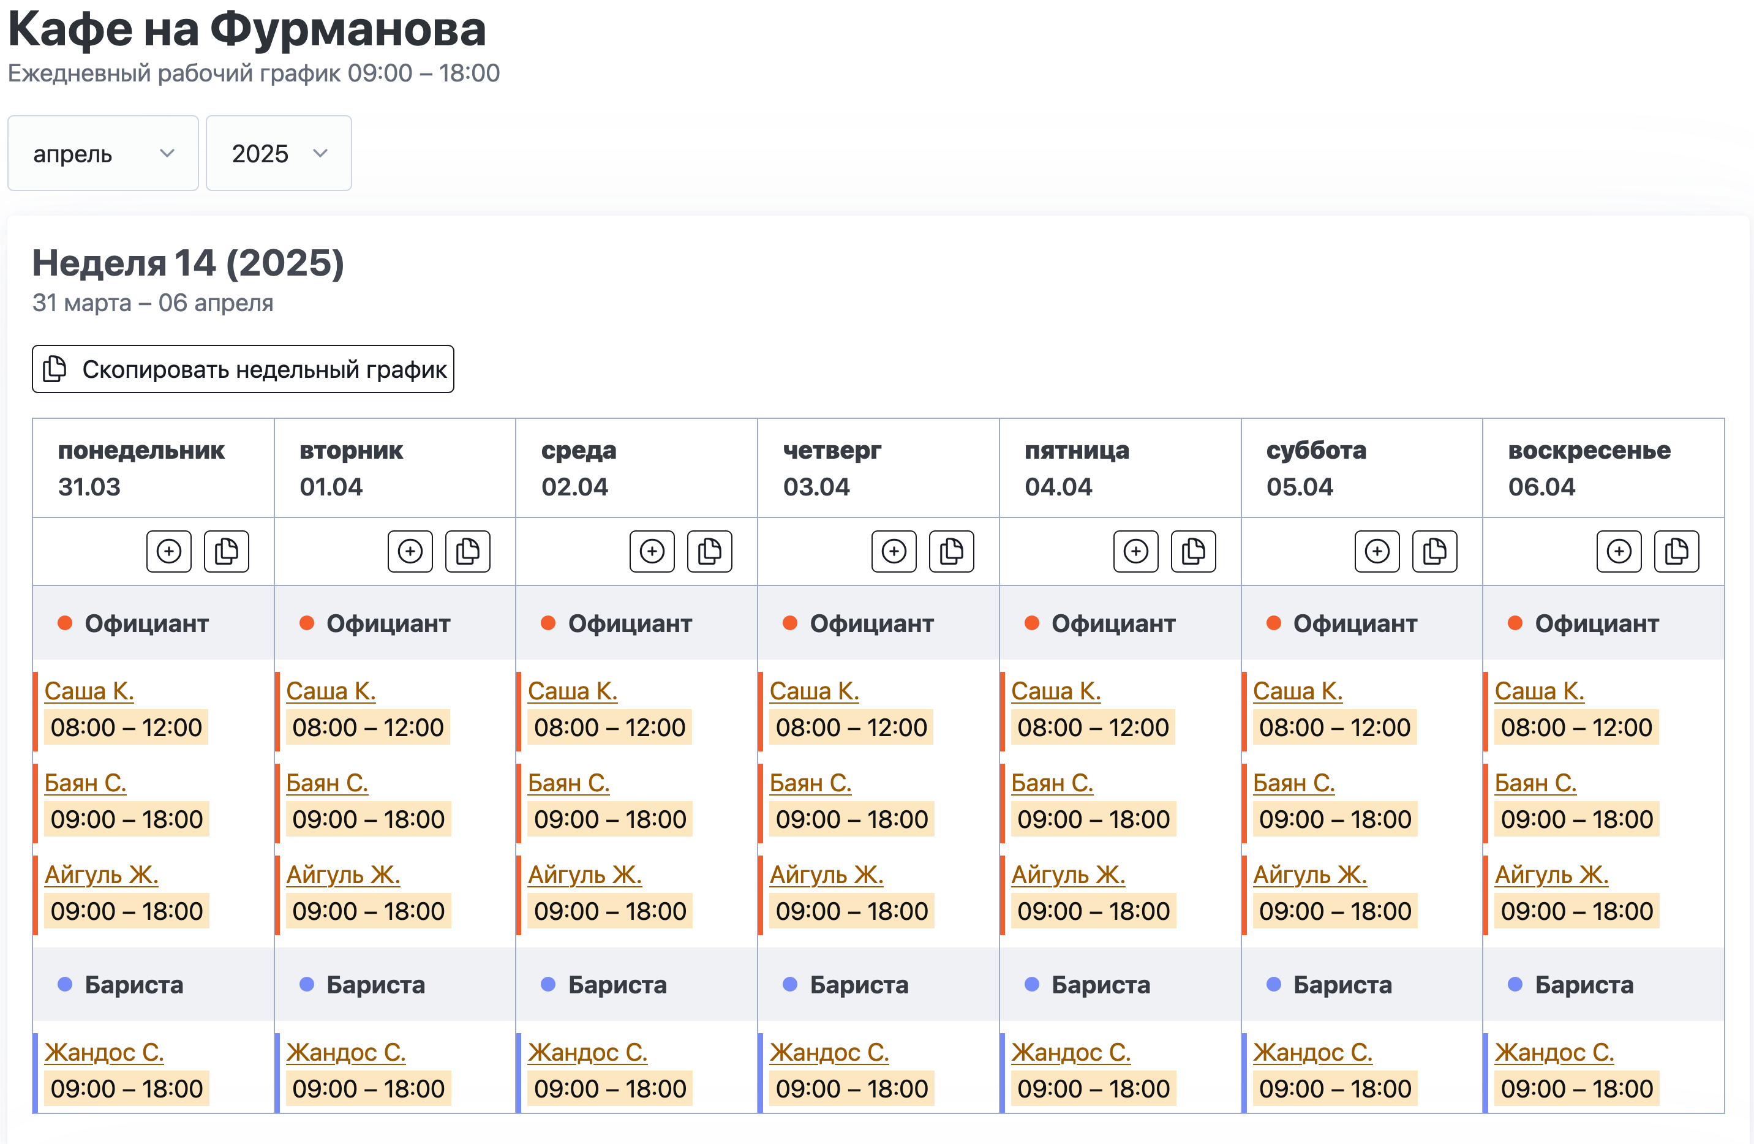Click copy day icon for Monday 31.03

(226, 551)
